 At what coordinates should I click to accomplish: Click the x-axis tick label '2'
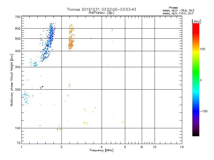click(62, 147)
